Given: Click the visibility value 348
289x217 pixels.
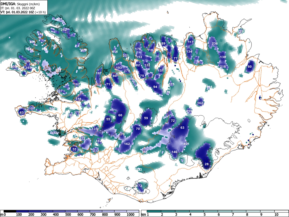Looking at the screenshot, I should pos(40,34).
